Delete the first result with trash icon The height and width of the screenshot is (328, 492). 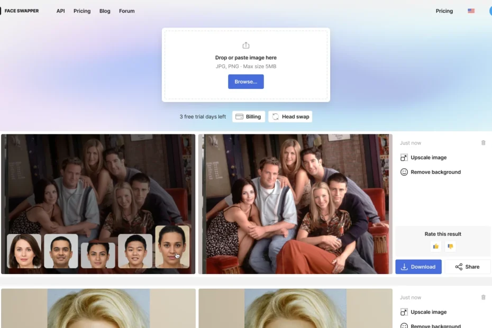[483, 143]
